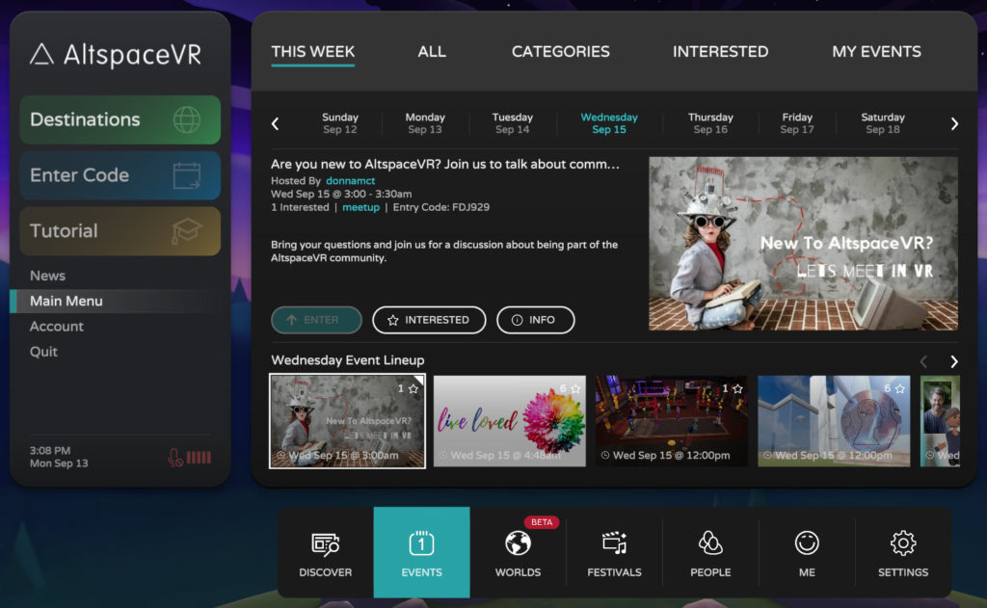This screenshot has width=987, height=608.
Task: Open host donnamct profile link
Action: click(351, 180)
